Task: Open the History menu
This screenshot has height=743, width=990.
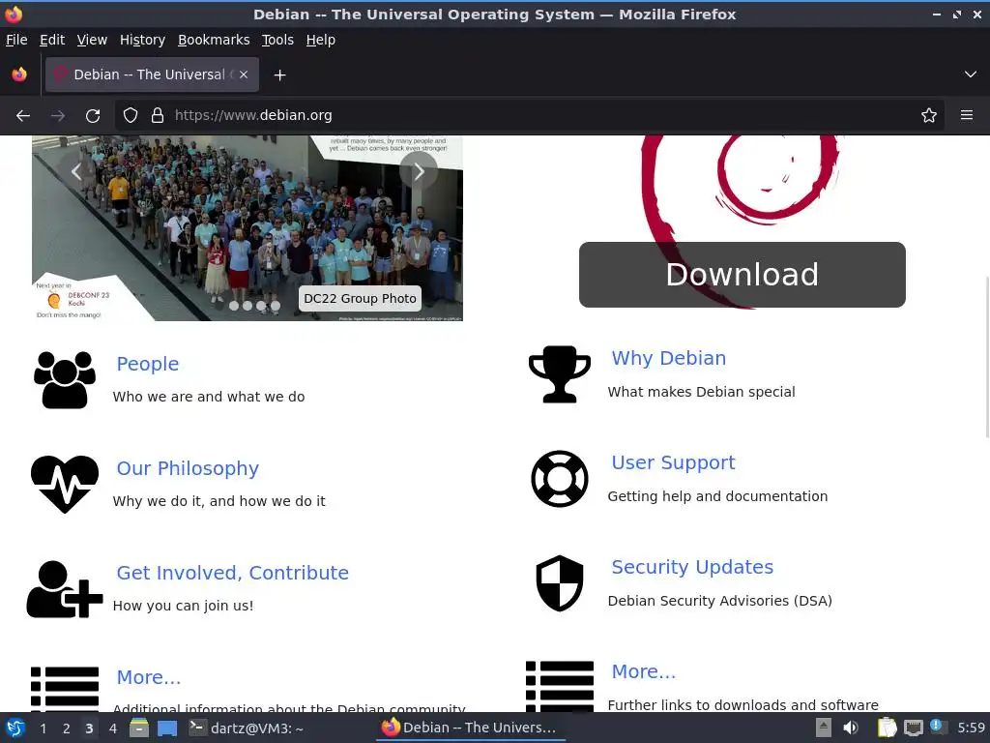Action: coord(142,40)
